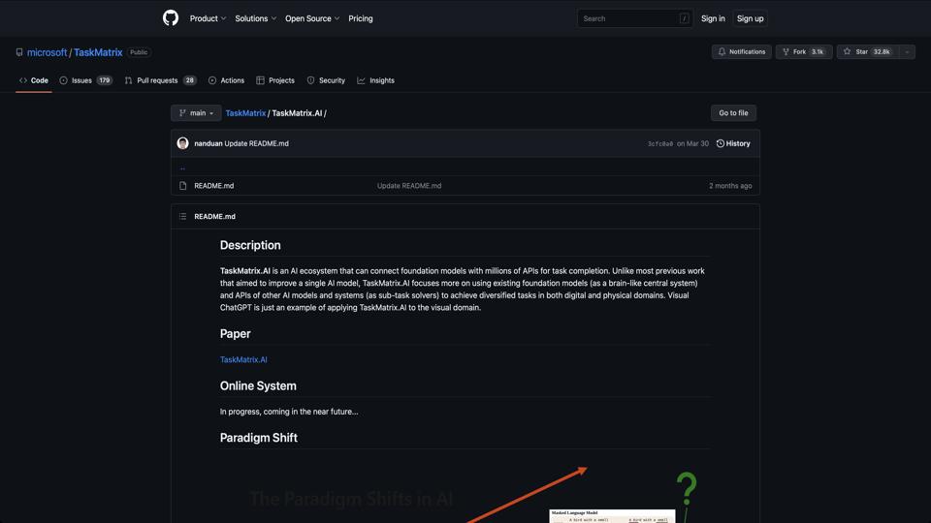Open the Pull requests tab
Image resolution: width=931 pixels, height=523 pixels.
pyautogui.click(x=160, y=80)
